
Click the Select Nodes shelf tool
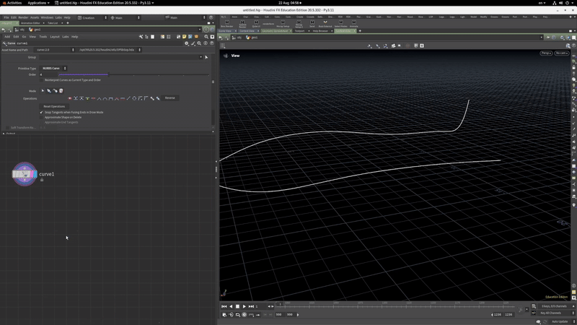[340, 24]
